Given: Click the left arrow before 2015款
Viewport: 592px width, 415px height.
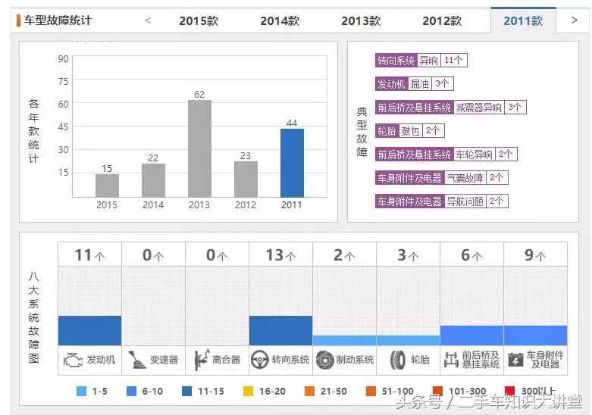Looking at the screenshot, I should click(x=148, y=20).
